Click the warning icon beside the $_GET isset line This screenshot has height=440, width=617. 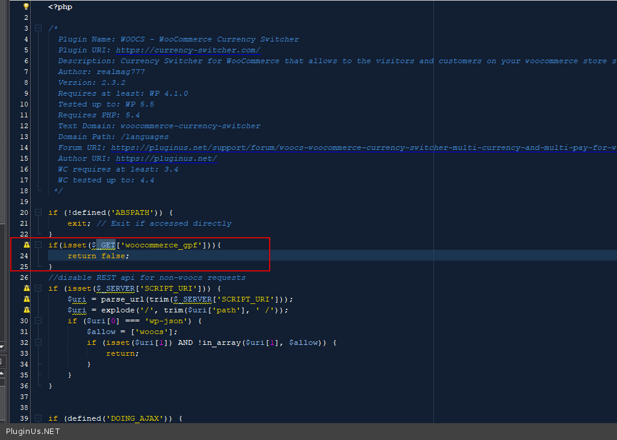[x=26, y=245]
